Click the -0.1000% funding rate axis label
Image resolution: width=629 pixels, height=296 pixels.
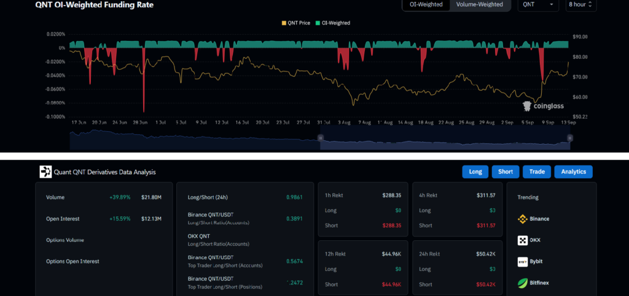(x=56, y=117)
